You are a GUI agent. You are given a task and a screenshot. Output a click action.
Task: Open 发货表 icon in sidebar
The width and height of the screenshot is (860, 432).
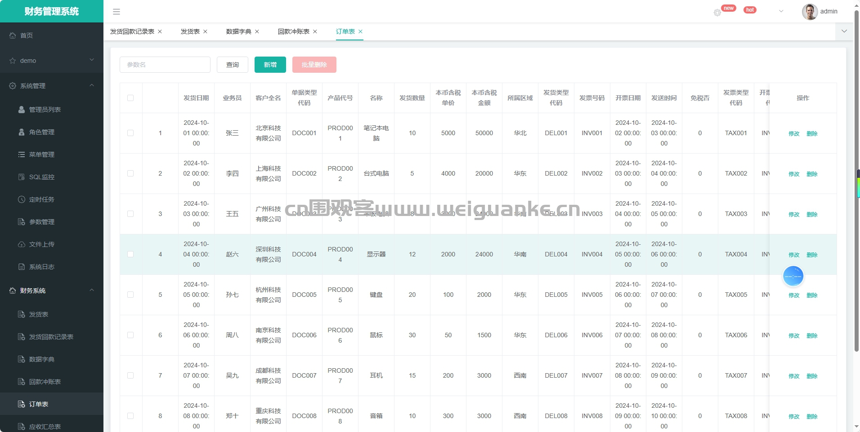tap(22, 314)
